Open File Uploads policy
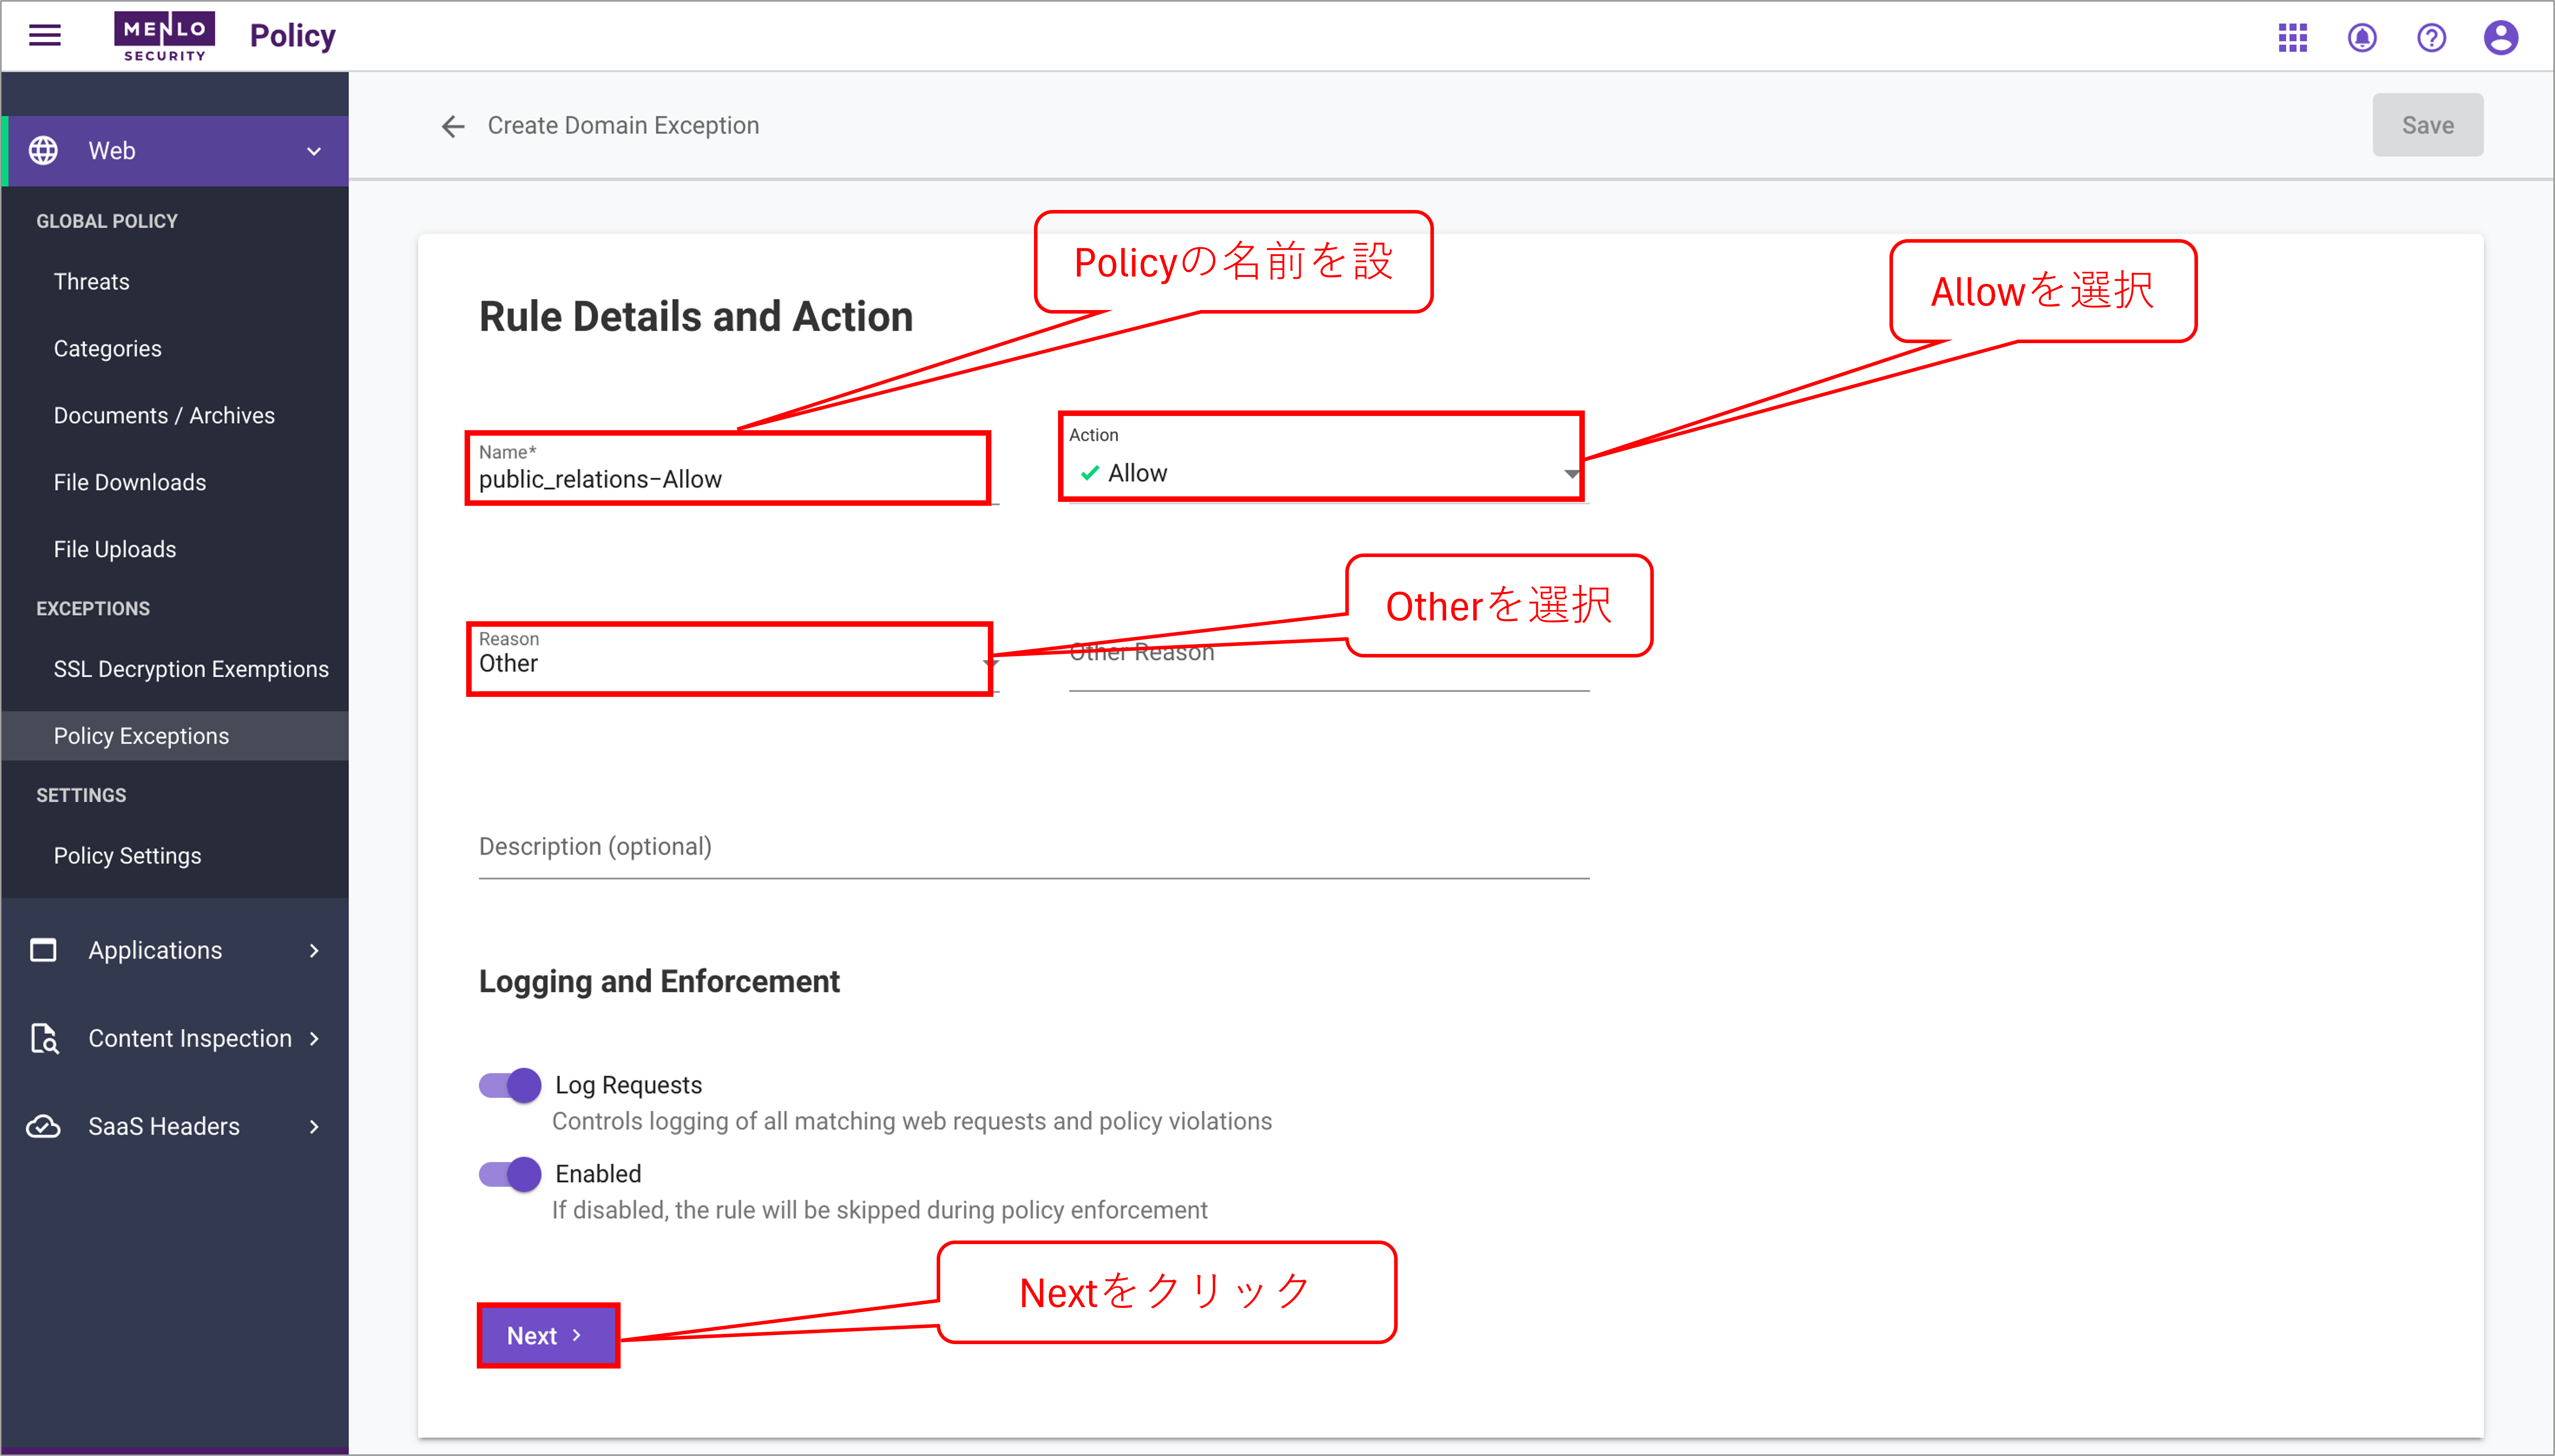 click(x=115, y=549)
